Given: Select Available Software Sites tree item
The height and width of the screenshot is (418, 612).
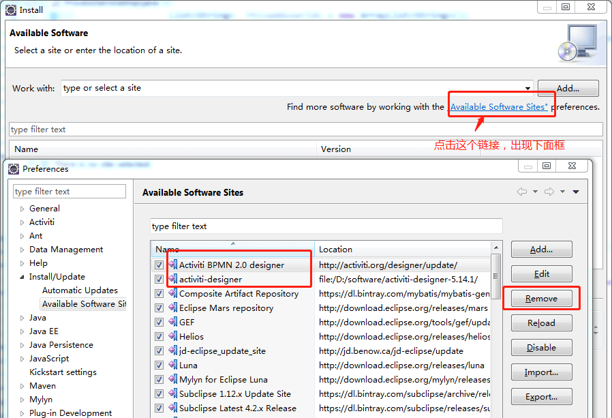Looking at the screenshot, I should [84, 304].
